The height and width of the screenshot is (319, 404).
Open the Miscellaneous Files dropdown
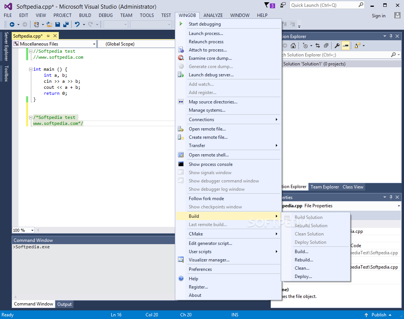click(94, 44)
